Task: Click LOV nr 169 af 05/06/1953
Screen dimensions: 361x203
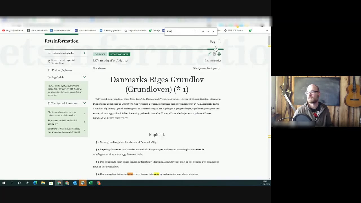Action: (x=111, y=61)
